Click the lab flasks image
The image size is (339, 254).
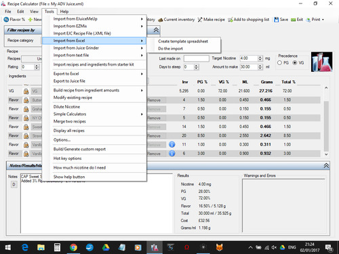[x=321, y=62]
